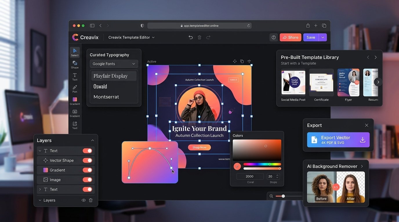Collapse the footer Layers row chevron

click(40, 200)
